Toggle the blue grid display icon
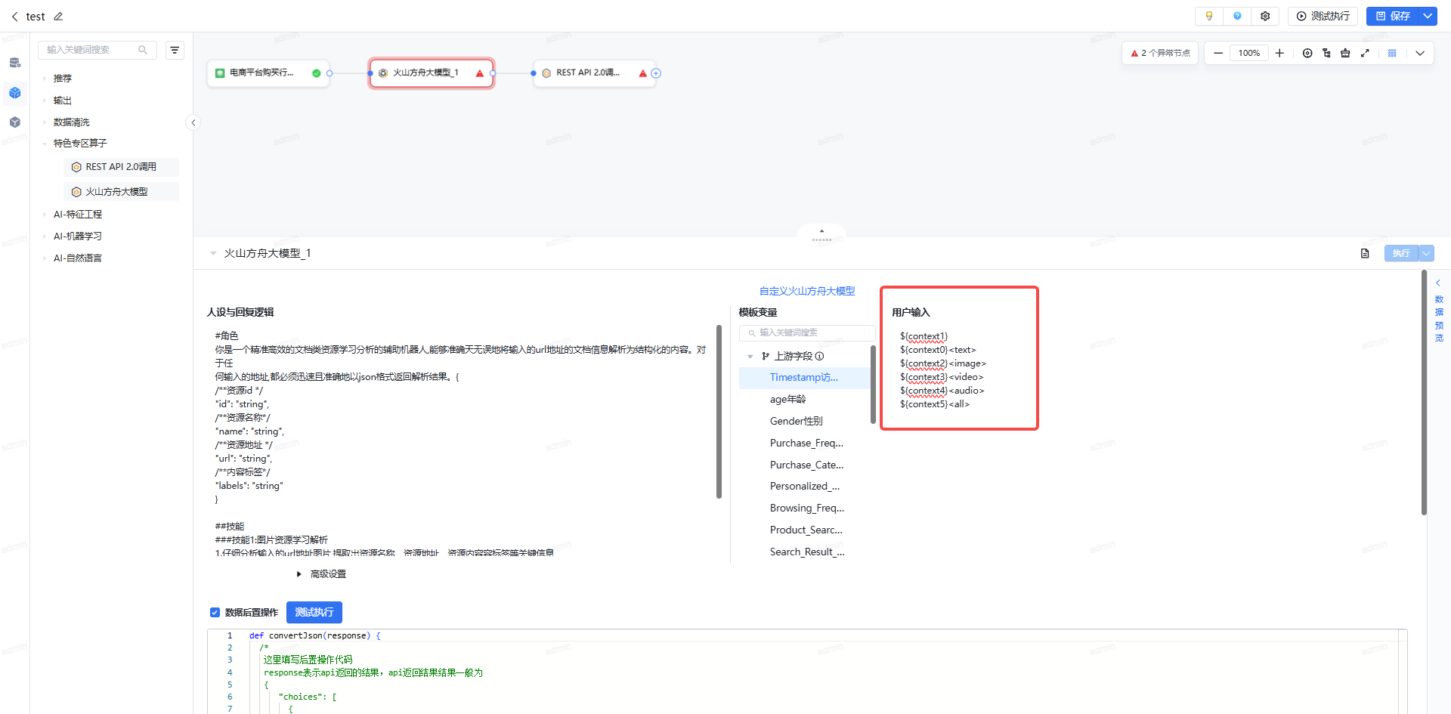This screenshot has width=1451, height=714. pos(1392,53)
